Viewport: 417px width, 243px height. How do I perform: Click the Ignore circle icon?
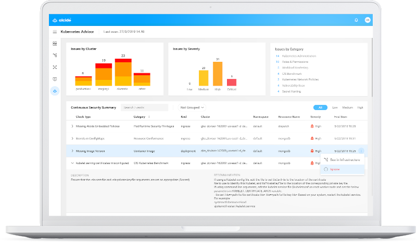pyautogui.click(x=326, y=169)
